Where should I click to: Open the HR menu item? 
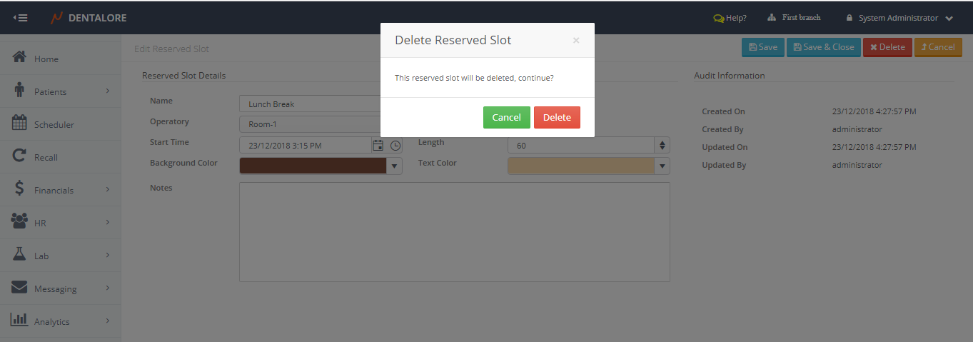pos(40,223)
